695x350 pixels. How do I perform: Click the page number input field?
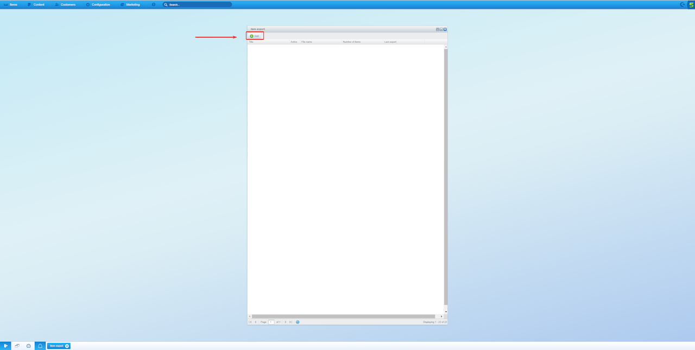point(271,322)
